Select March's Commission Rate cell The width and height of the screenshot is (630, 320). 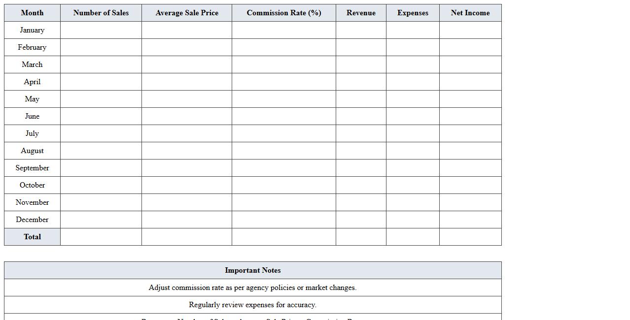pyautogui.click(x=284, y=64)
